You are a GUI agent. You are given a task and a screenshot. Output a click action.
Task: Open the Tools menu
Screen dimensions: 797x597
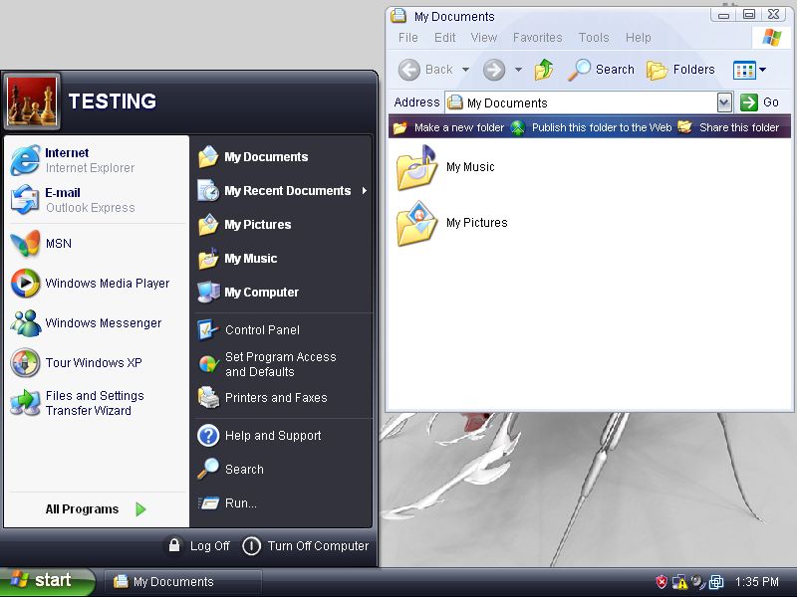pyautogui.click(x=594, y=38)
